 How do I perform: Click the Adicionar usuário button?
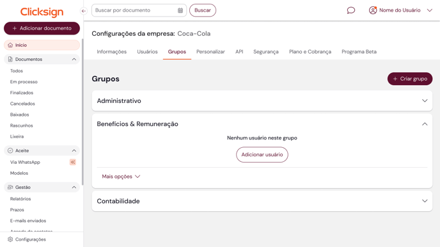click(x=262, y=155)
